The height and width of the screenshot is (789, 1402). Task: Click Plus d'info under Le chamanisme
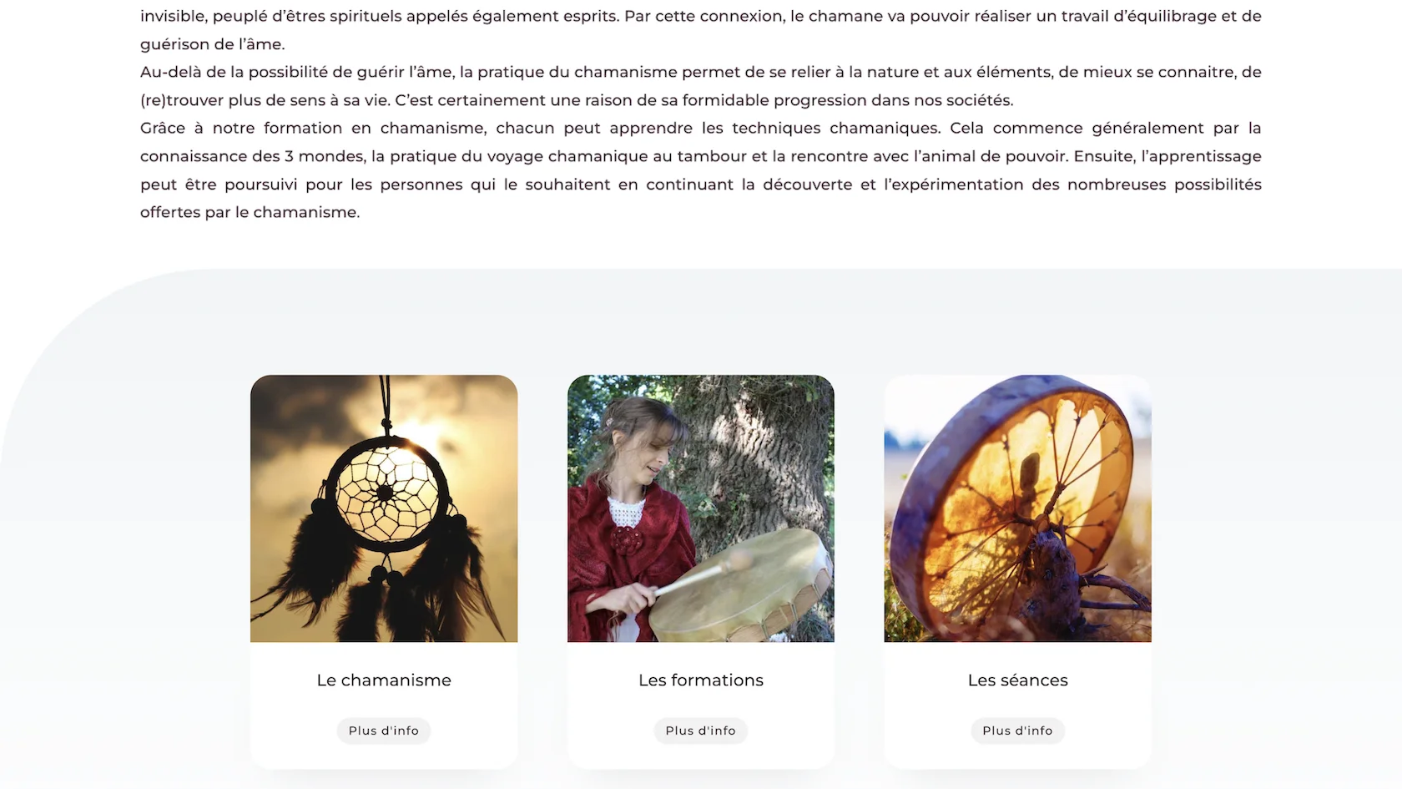384,731
